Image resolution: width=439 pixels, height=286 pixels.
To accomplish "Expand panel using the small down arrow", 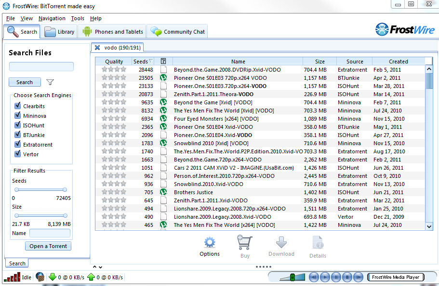I will (101, 267).
